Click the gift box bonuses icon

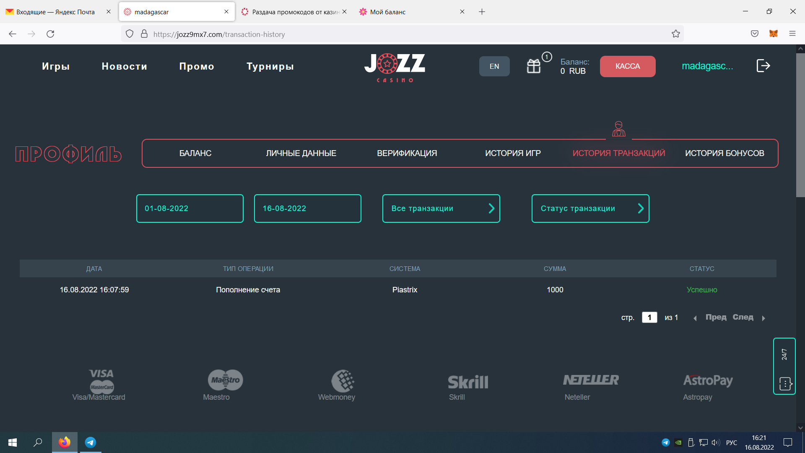[x=534, y=66]
